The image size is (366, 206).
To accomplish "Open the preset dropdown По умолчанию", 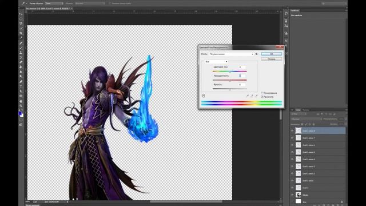I will pyautogui.click(x=231, y=54).
